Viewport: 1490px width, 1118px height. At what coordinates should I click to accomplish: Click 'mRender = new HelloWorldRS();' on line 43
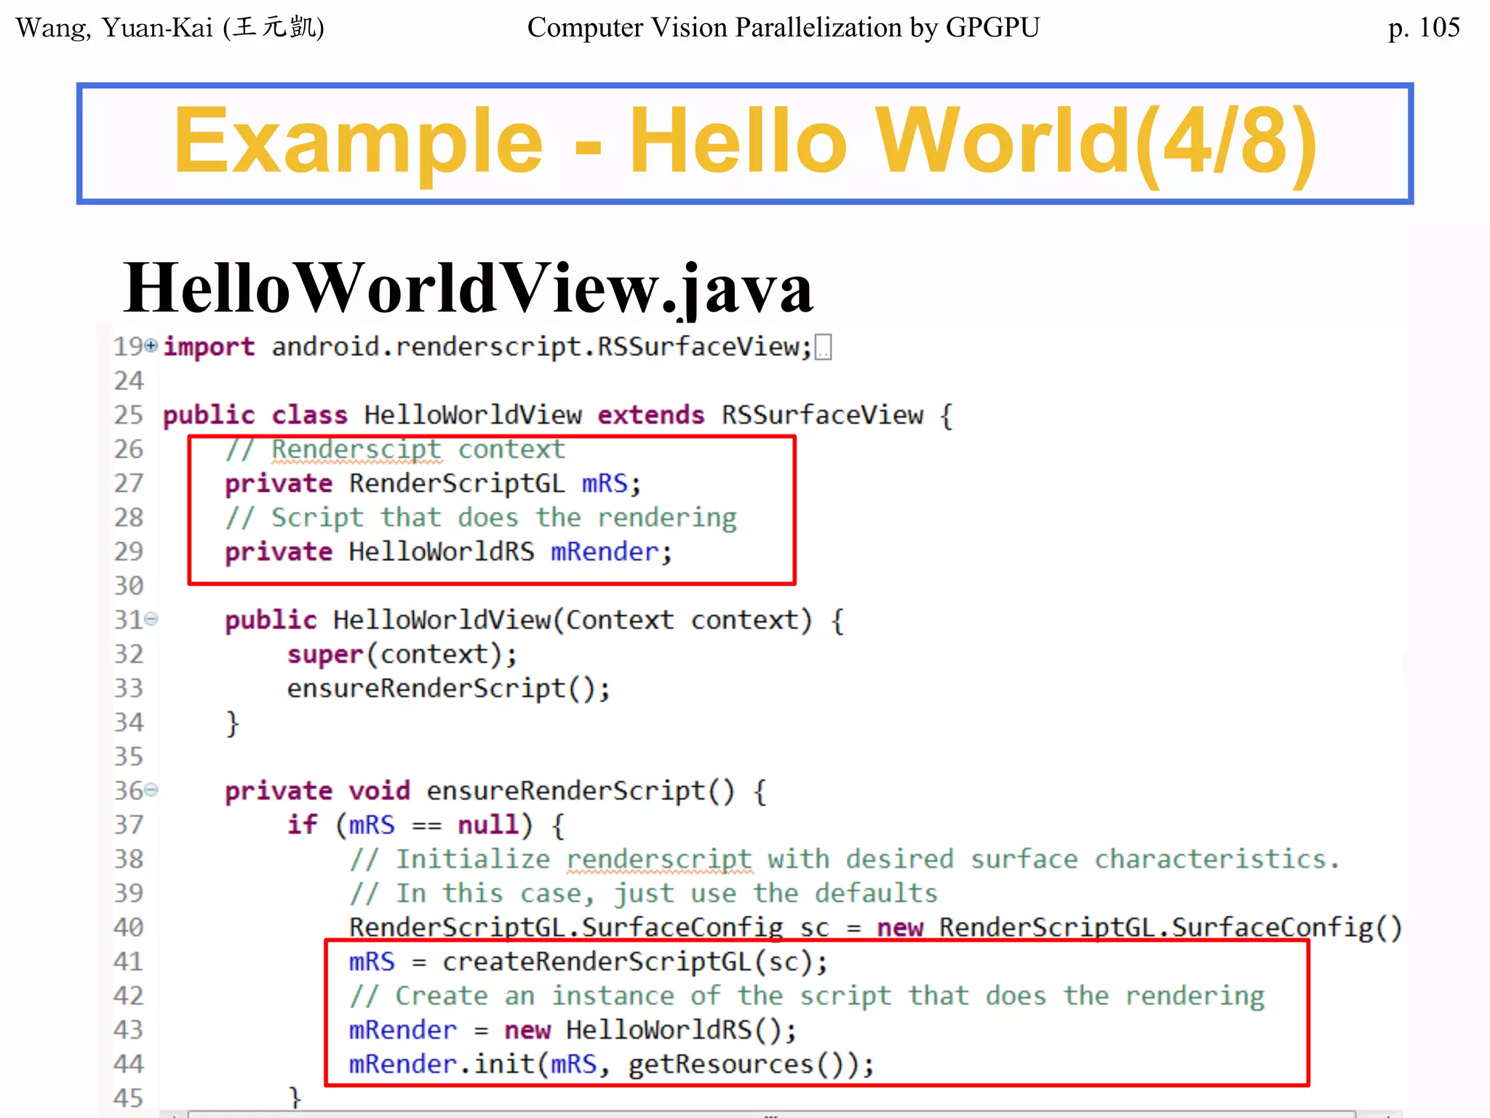point(573,1031)
